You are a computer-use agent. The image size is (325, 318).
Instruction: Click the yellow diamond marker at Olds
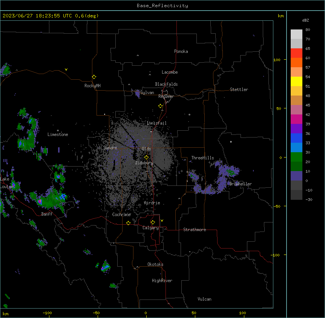(146, 157)
